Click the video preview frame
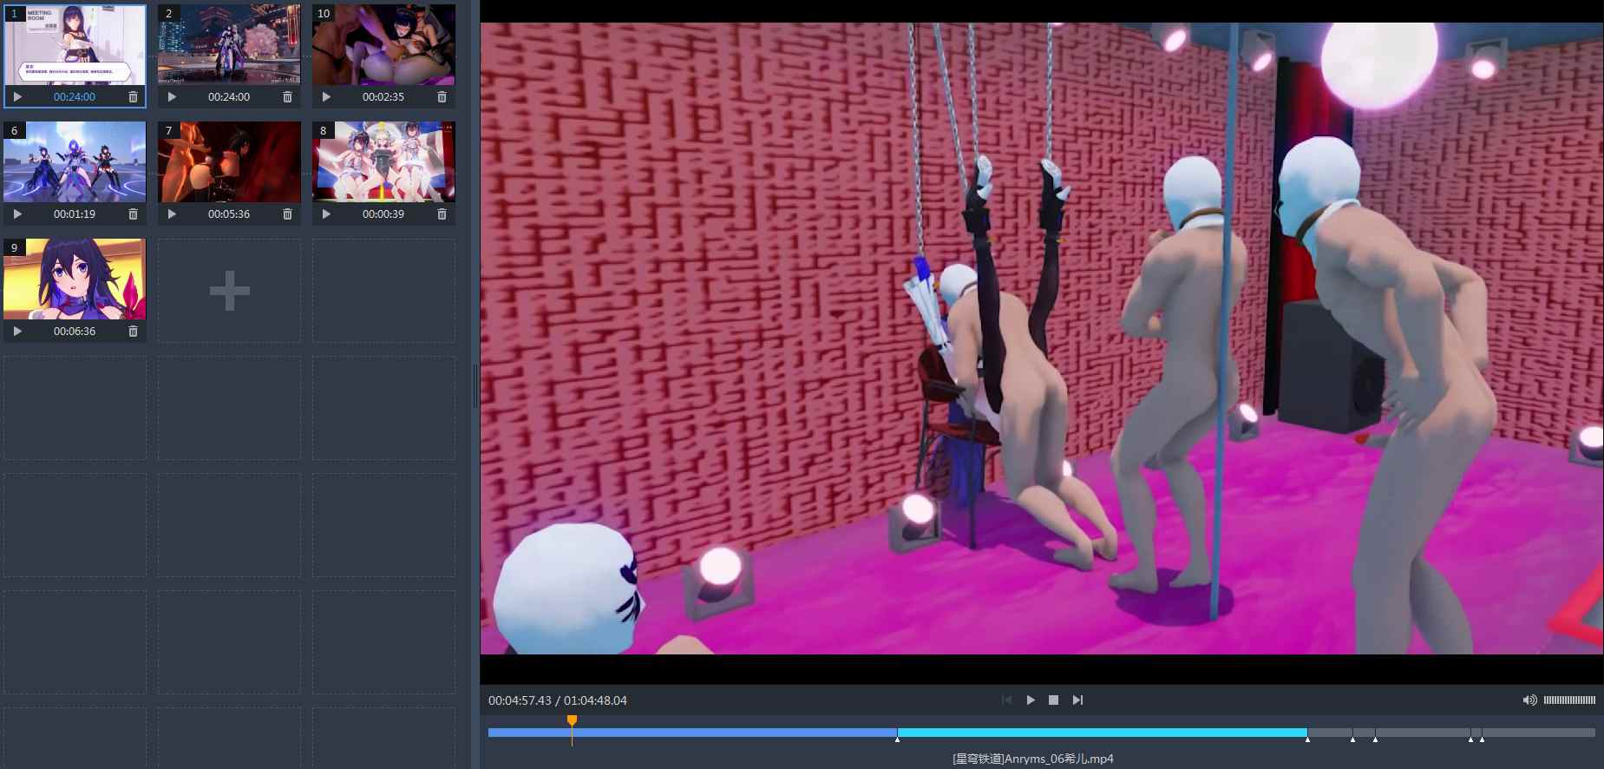 coord(1042,338)
